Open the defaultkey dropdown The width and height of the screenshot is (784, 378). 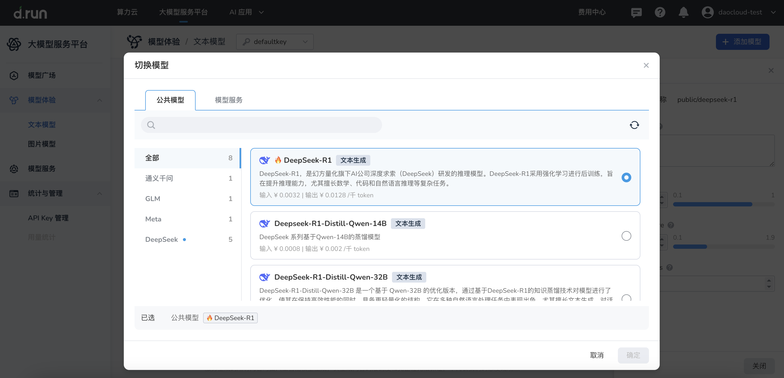coord(275,42)
